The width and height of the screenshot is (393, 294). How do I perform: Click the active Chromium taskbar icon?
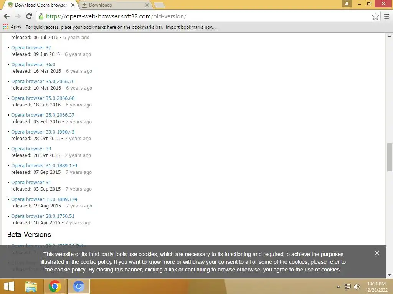pyautogui.click(x=78, y=286)
